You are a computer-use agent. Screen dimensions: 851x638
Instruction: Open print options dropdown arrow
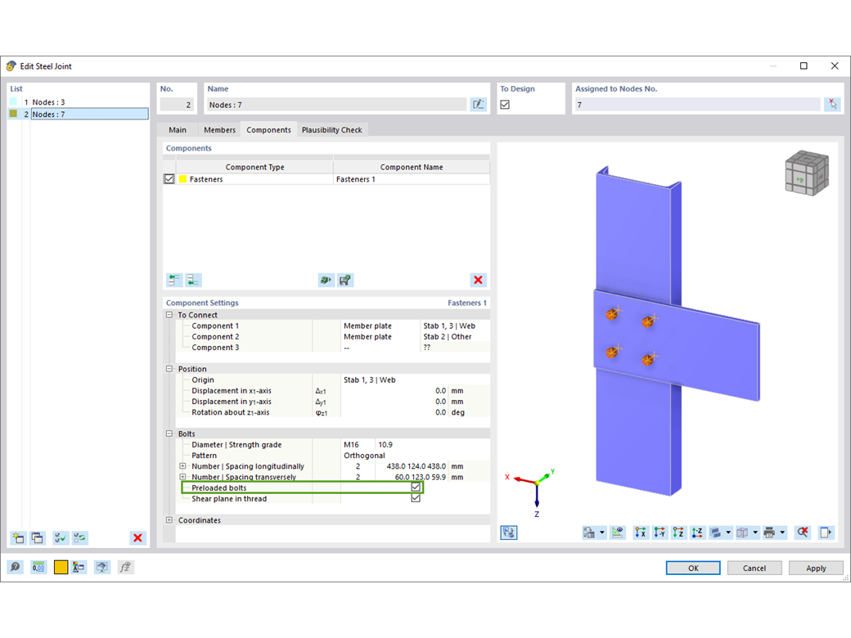[x=782, y=532]
